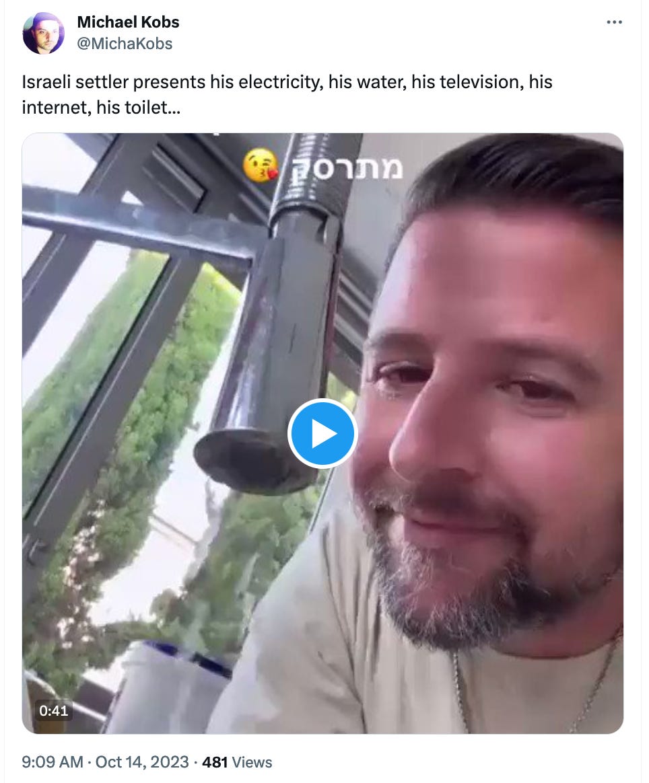Open the 9:09 AM timestamp link
Image resolution: width=649 pixels, height=783 pixels.
(52, 762)
